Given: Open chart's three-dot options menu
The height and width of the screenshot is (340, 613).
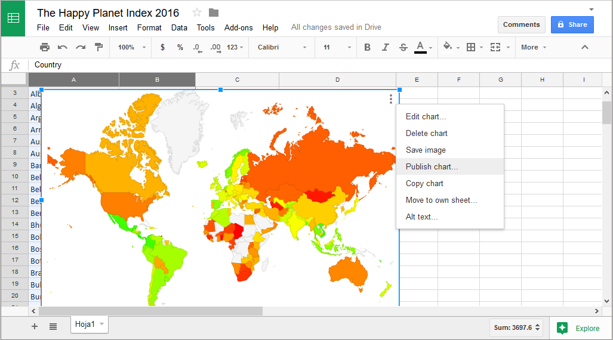Looking at the screenshot, I should tap(391, 99).
